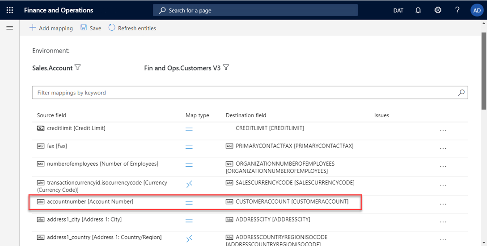
Task: Click the notifications bell icon
Action: coord(418,10)
